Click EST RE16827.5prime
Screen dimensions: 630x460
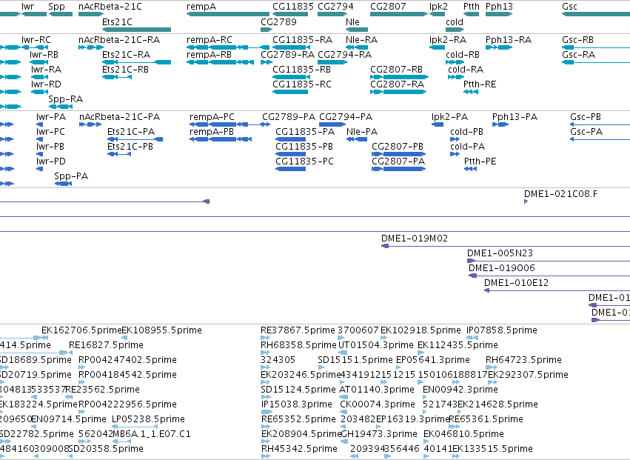(106, 345)
